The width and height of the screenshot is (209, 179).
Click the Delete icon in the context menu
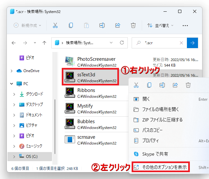(x=188, y=85)
